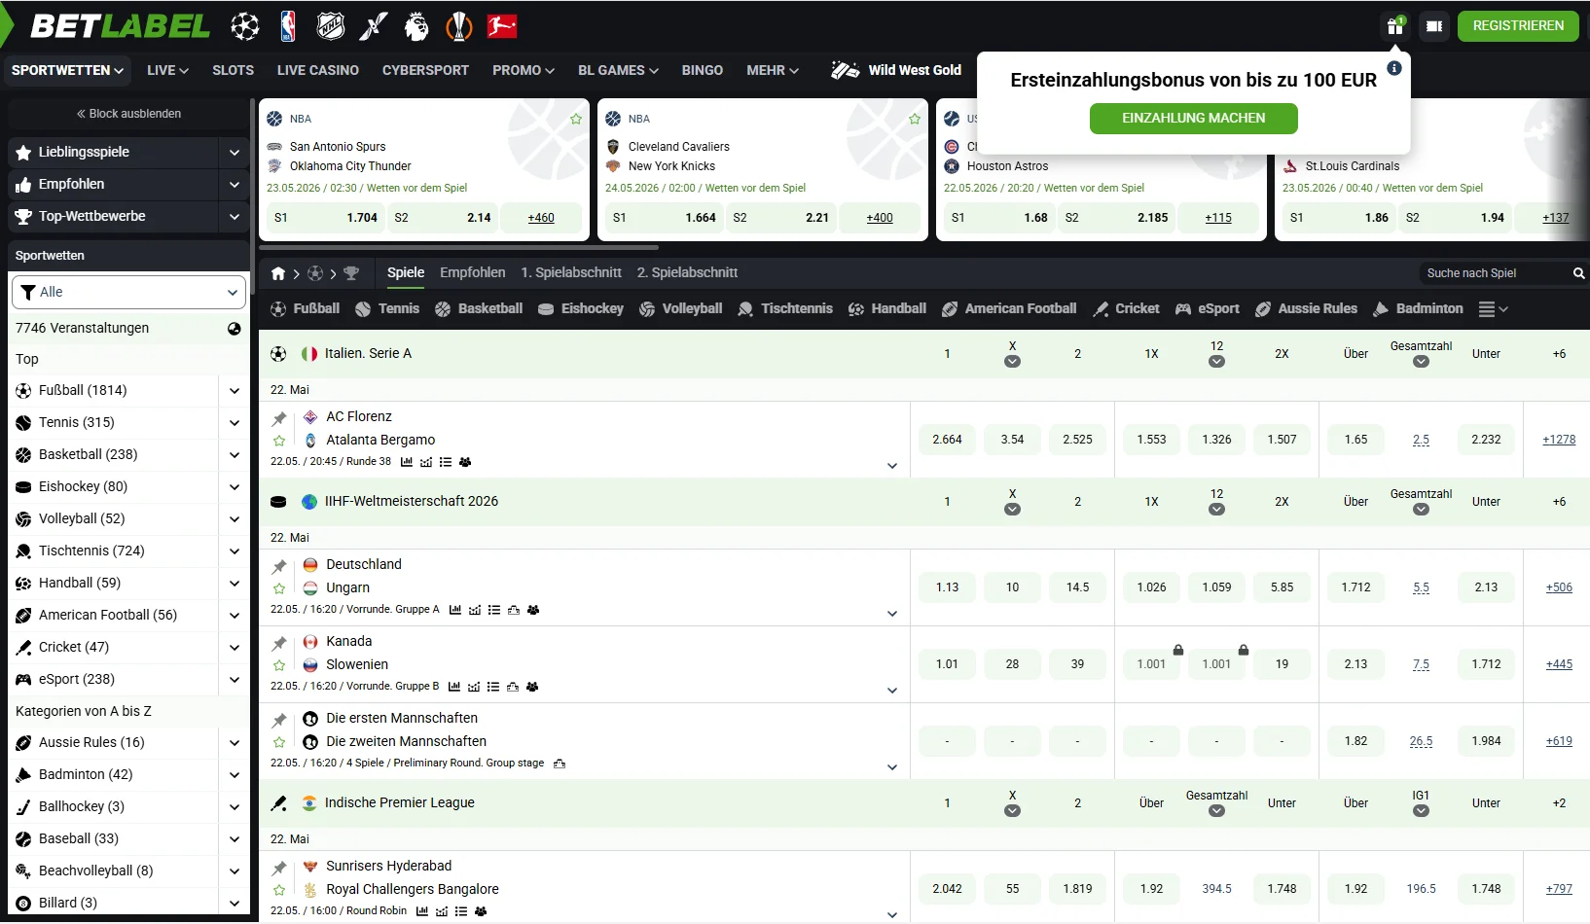This screenshot has width=1590, height=924.
Task: Open the Wild West Gold promo link
Action: tap(896, 70)
